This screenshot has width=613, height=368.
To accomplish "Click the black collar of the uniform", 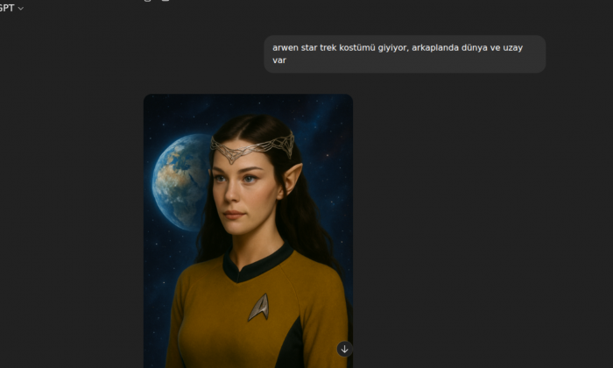I will [257, 263].
